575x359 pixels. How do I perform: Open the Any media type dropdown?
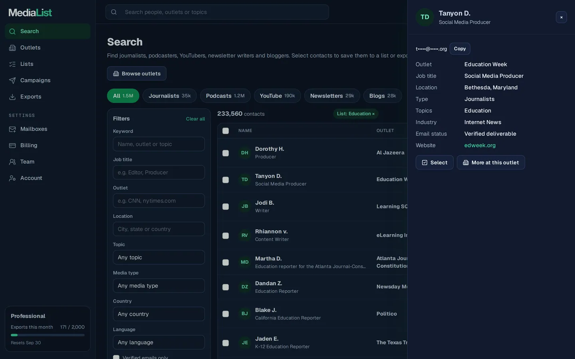(159, 286)
